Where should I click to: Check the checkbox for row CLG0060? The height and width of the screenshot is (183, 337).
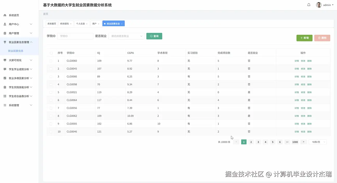[51, 61]
